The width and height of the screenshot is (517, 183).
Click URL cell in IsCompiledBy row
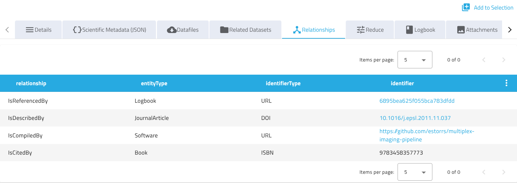[266, 135]
